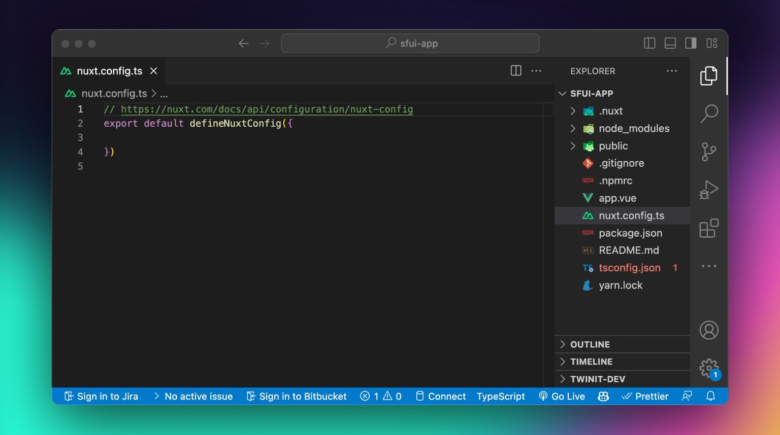Screen dimensions: 780x435
Task: Open the Run and Debug view
Action: tap(708, 190)
